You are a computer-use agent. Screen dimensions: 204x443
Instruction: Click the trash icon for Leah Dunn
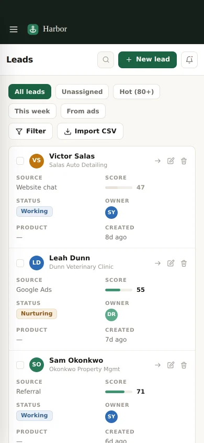(x=184, y=263)
